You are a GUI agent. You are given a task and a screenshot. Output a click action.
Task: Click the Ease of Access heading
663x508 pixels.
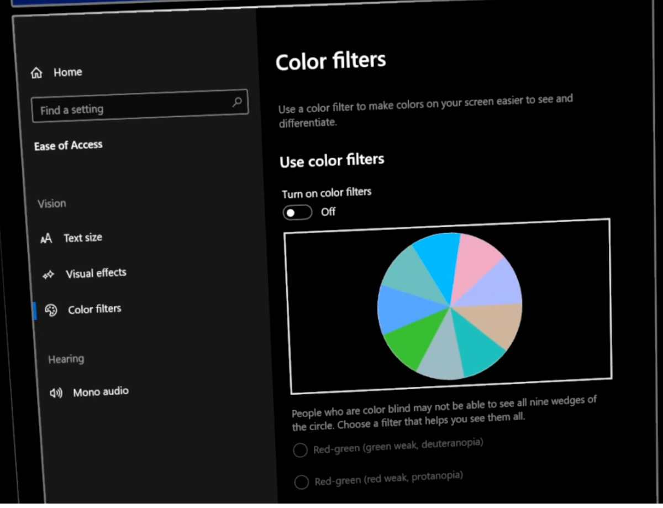pyautogui.click(x=69, y=146)
